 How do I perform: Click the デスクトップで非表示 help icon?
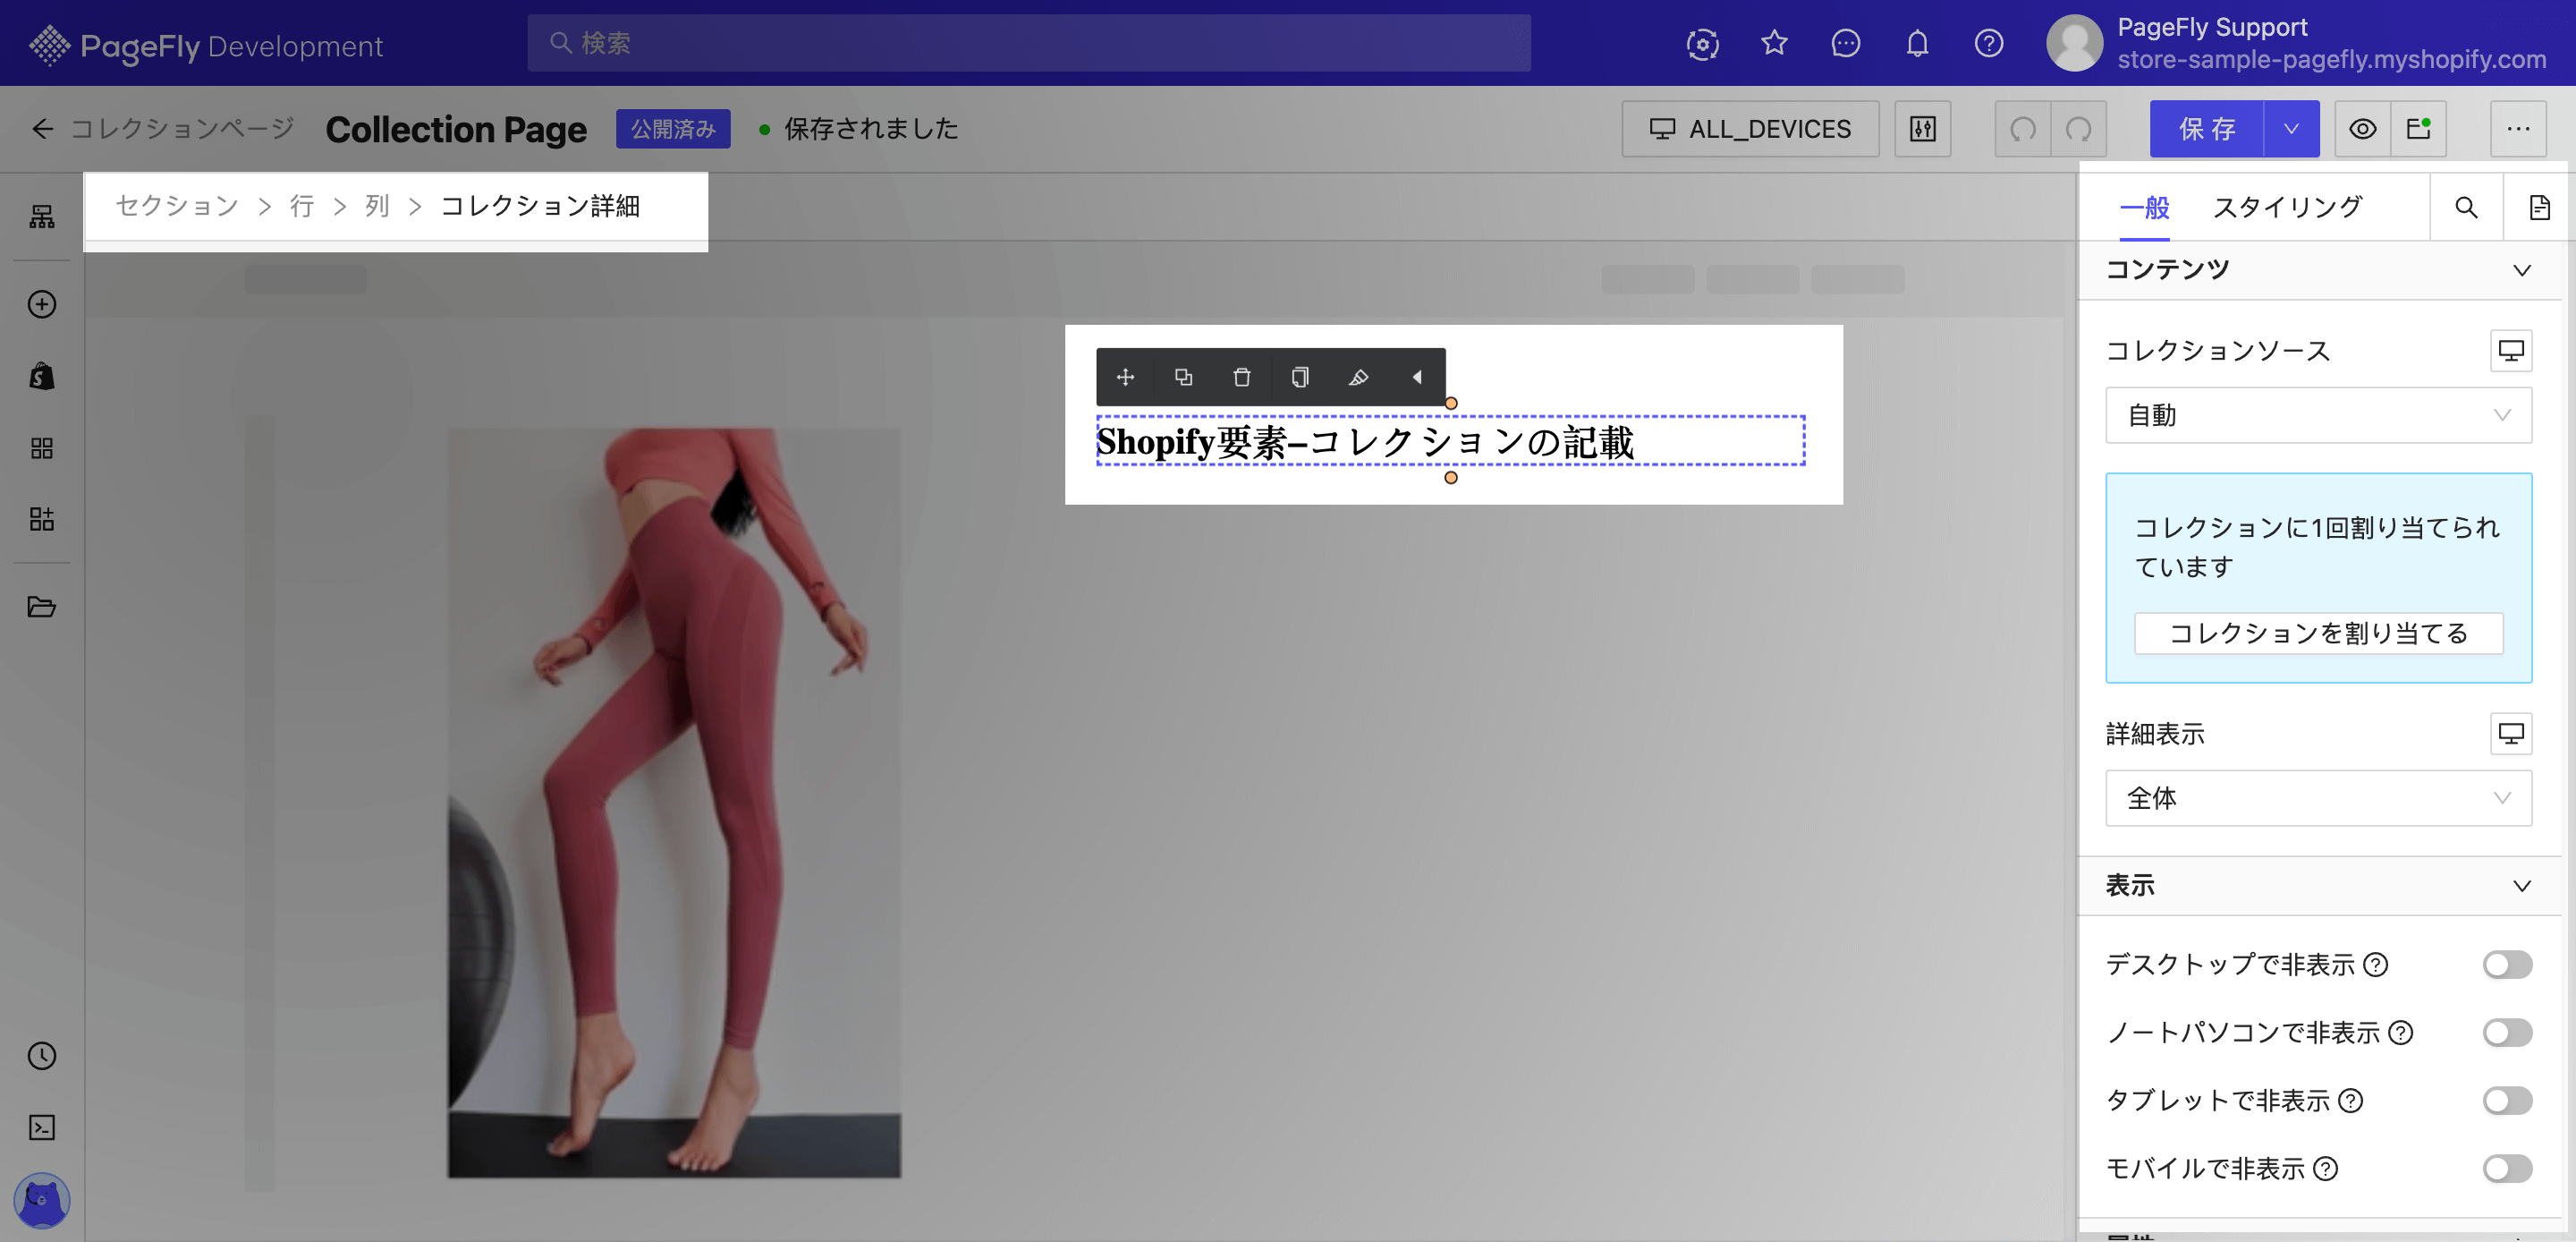click(x=2375, y=965)
